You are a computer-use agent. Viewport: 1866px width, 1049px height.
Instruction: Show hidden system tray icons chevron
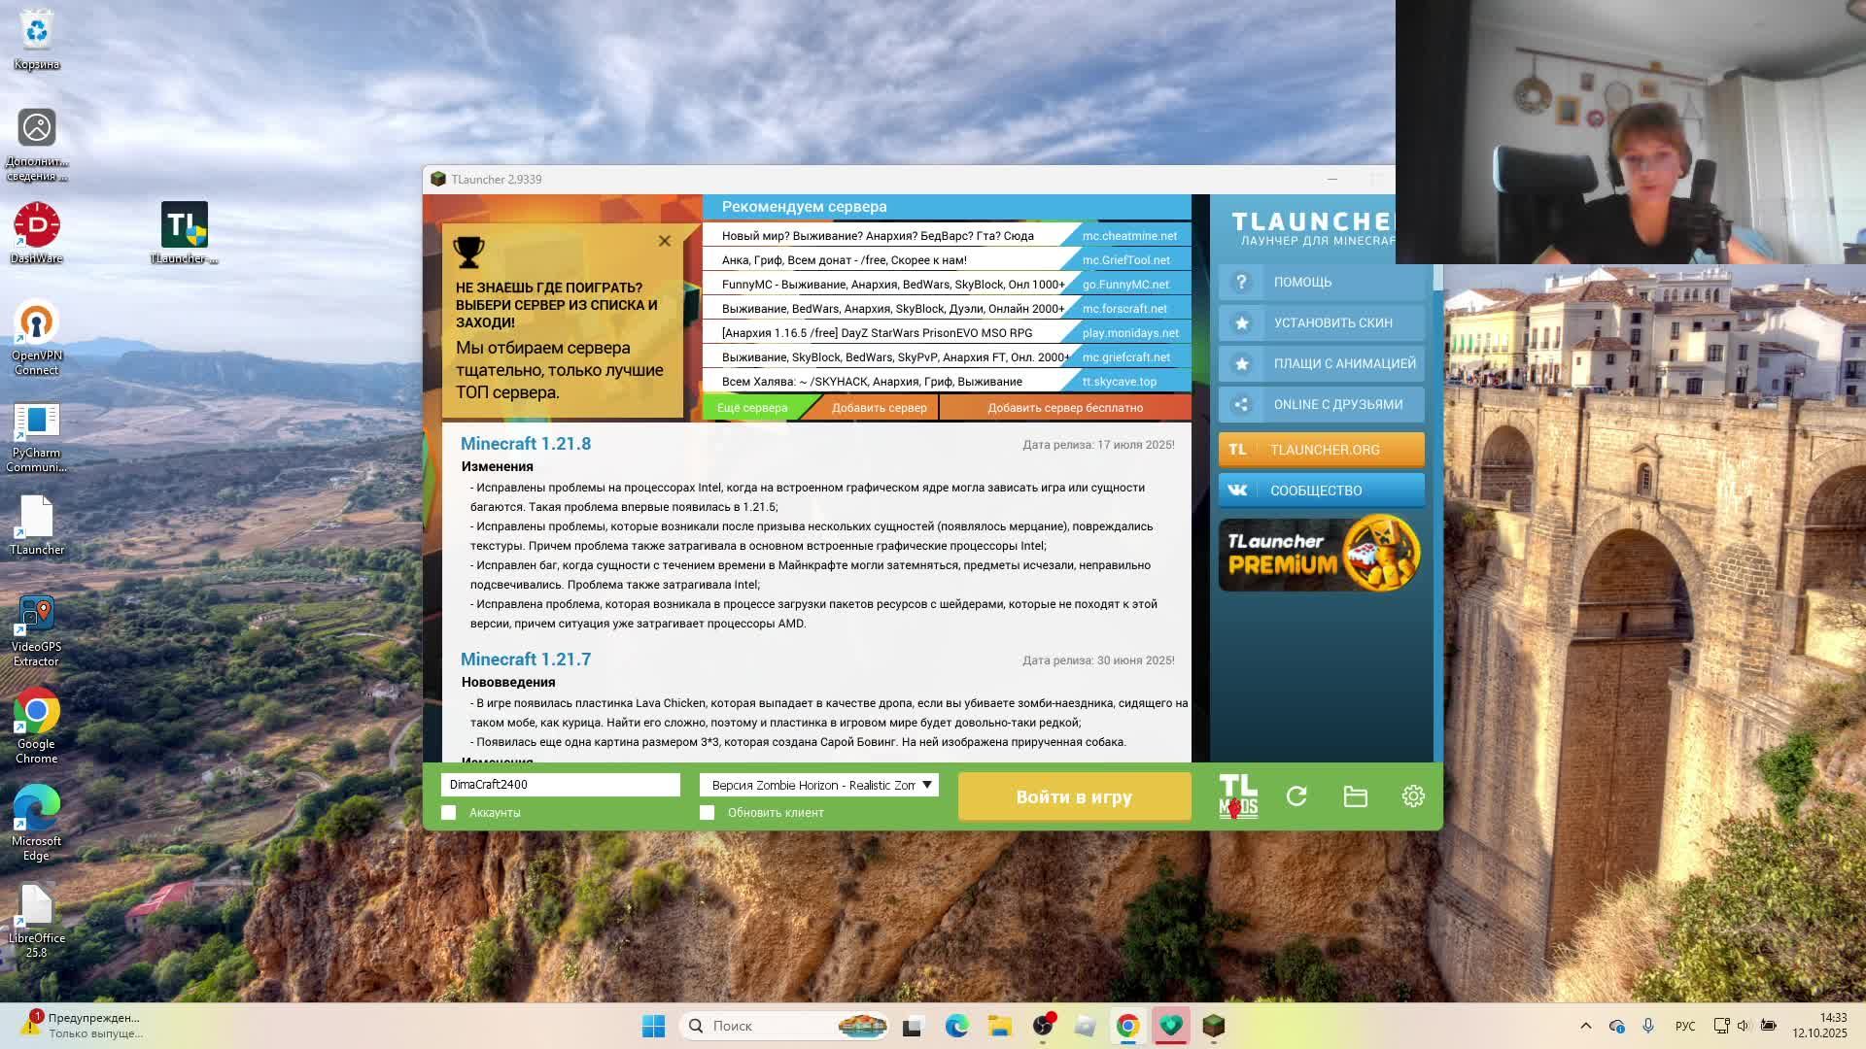click(x=1585, y=1026)
